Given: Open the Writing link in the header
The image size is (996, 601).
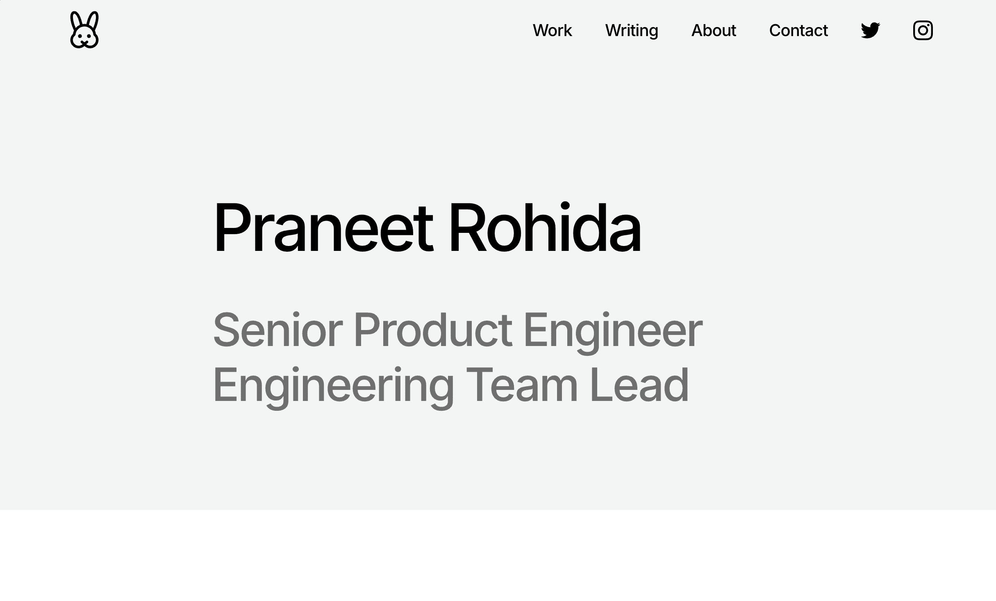Looking at the screenshot, I should pos(631,30).
